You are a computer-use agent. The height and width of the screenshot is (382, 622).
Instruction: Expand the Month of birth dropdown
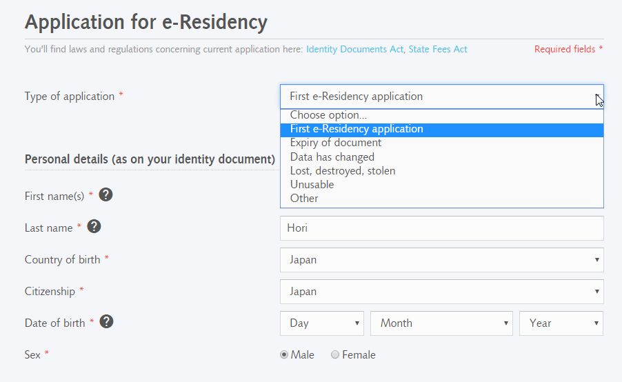tap(441, 323)
